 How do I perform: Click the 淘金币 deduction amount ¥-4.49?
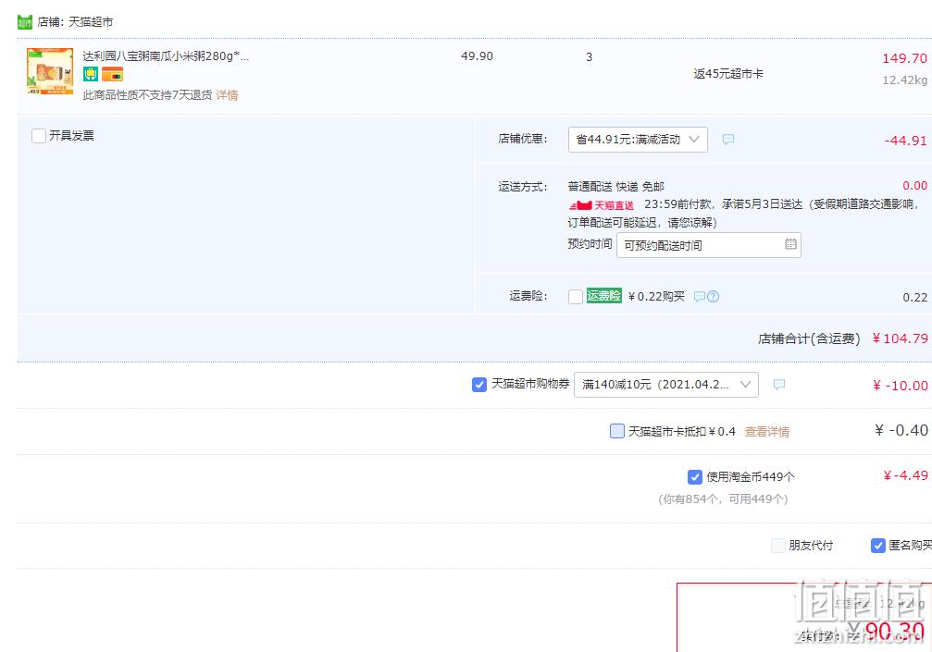(x=905, y=475)
